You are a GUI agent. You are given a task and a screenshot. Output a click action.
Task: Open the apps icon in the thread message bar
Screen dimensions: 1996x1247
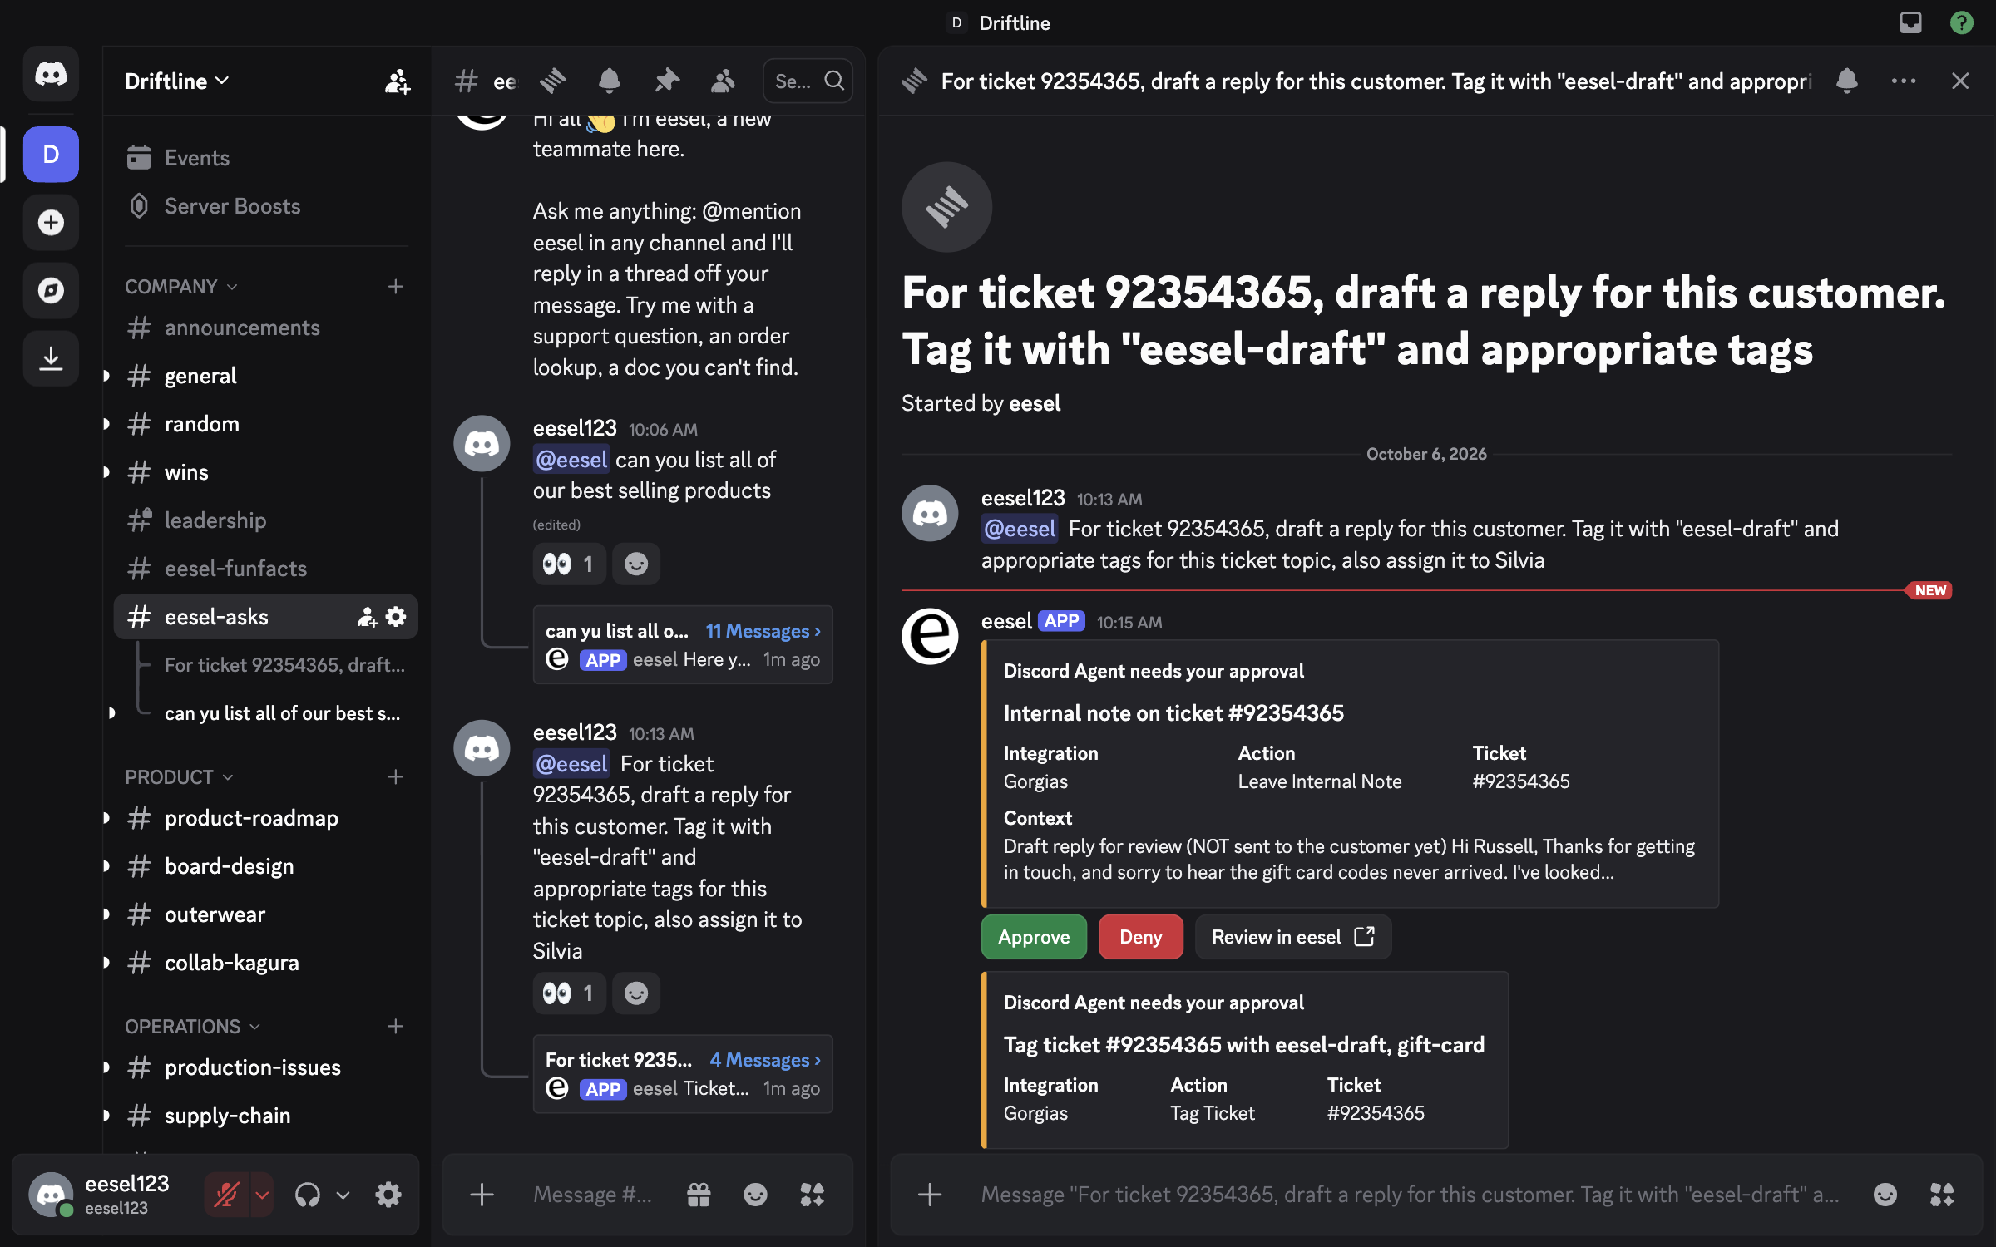click(x=1942, y=1195)
